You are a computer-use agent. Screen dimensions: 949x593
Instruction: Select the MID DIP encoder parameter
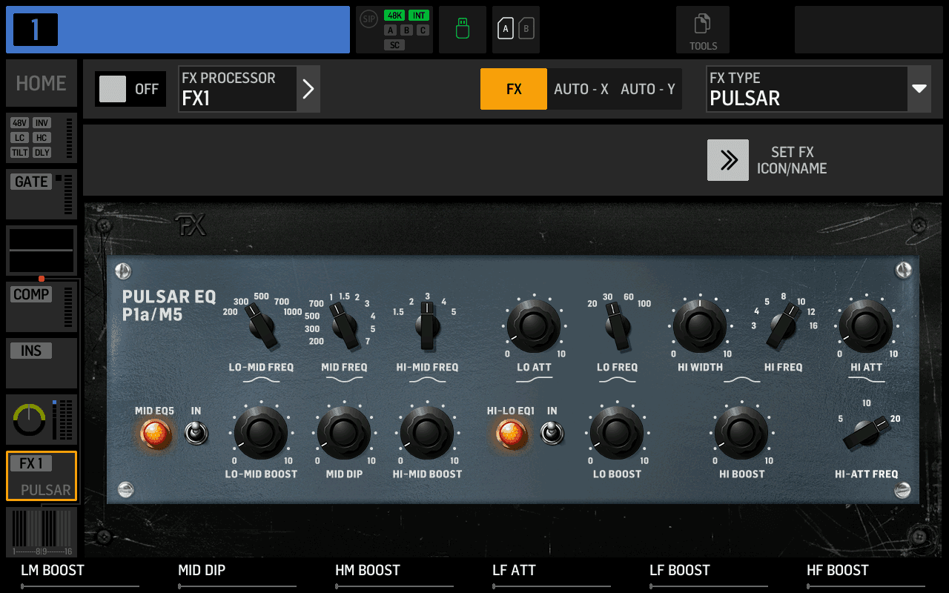point(237,575)
